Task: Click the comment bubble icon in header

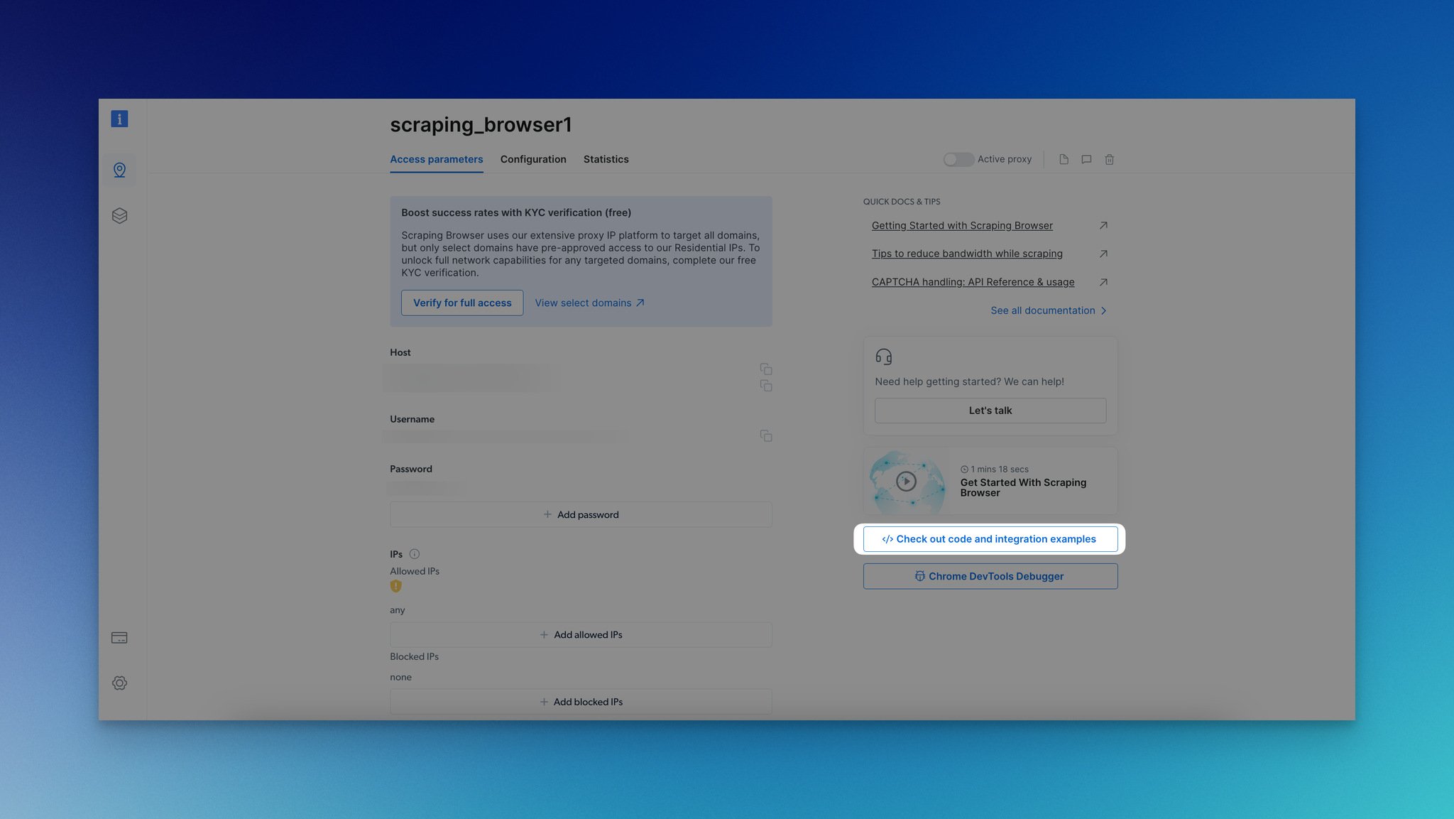Action: click(x=1086, y=159)
